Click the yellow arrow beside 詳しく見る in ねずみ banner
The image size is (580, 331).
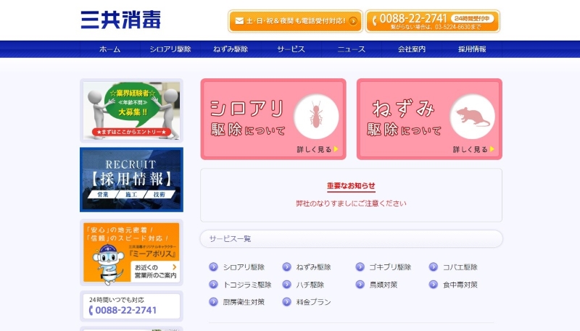click(492, 149)
